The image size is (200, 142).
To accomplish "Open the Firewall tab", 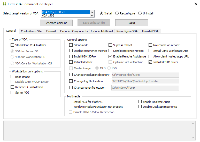I will pos(51,31).
